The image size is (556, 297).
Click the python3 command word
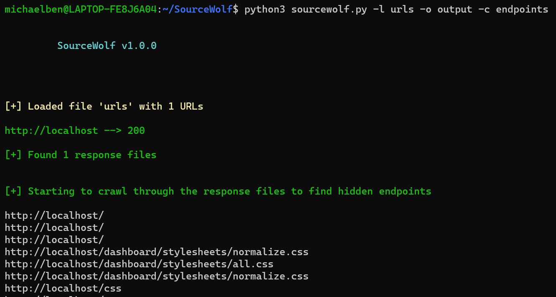pyautogui.click(x=265, y=9)
